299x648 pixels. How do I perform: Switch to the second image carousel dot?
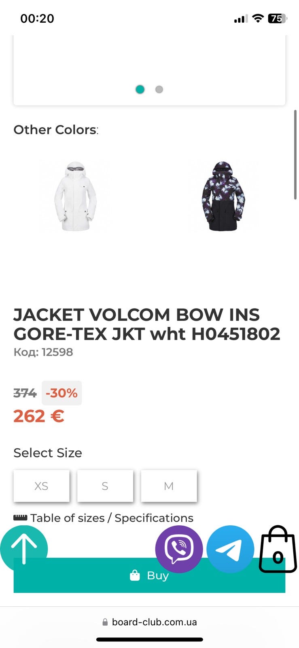point(159,89)
